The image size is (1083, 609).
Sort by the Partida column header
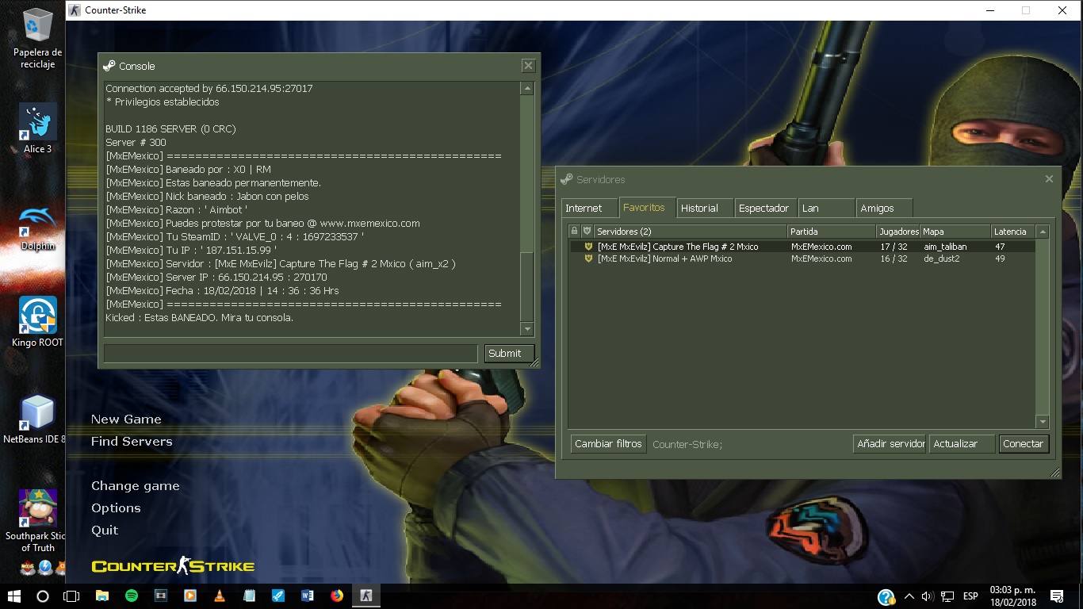(x=831, y=232)
